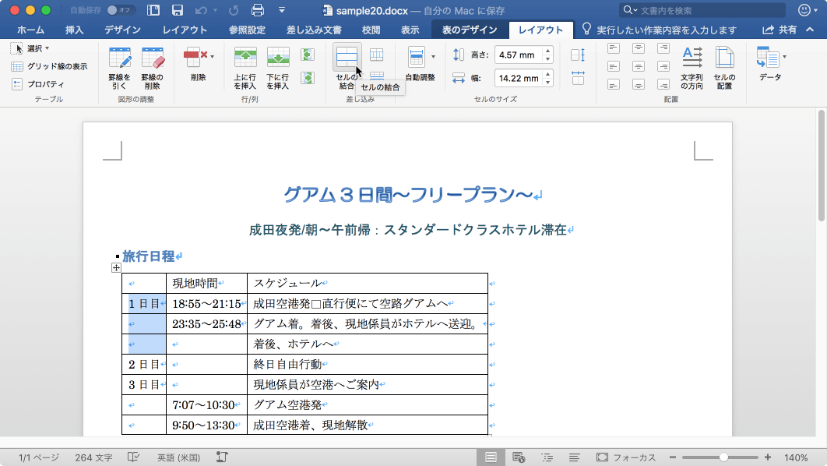The height and width of the screenshot is (466, 827).
Task: Change text direction (文字列の方向)
Action: (692, 67)
